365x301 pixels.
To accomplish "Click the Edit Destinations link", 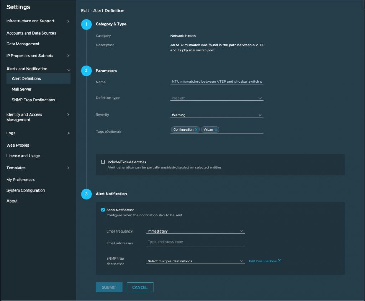I will (263, 261).
